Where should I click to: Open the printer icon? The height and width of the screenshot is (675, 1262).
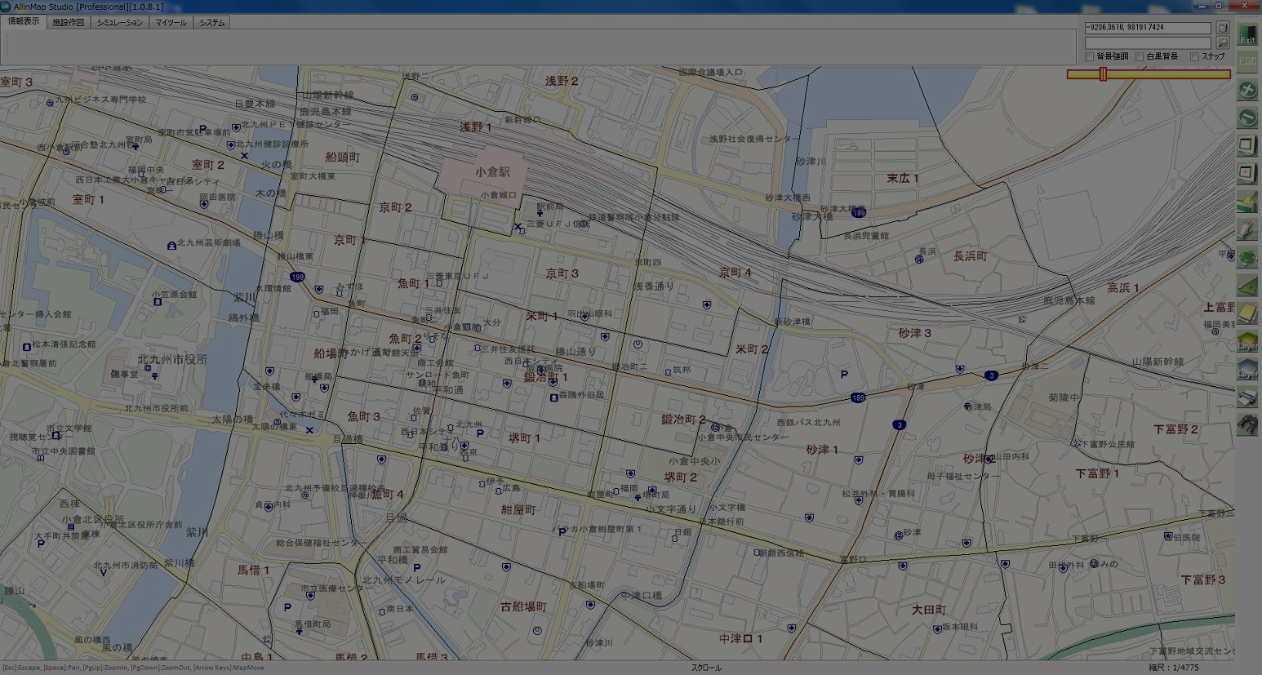pos(1247,397)
